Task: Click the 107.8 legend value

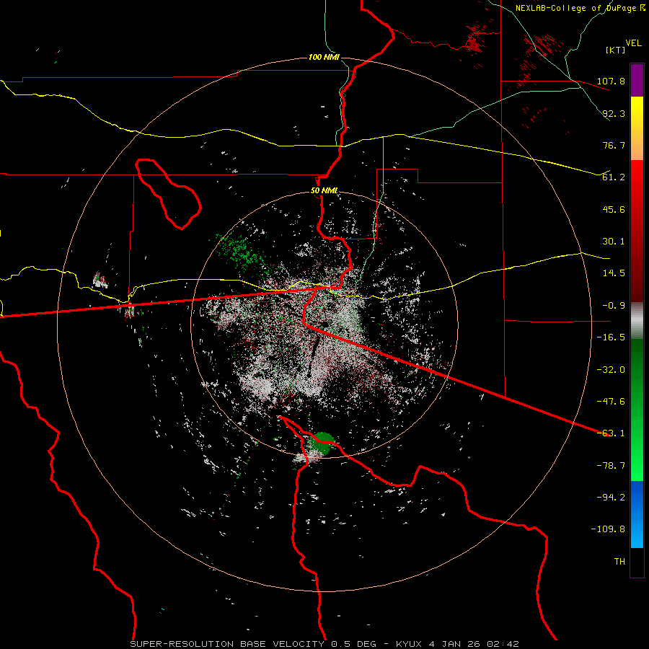Action: click(x=611, y=81)
